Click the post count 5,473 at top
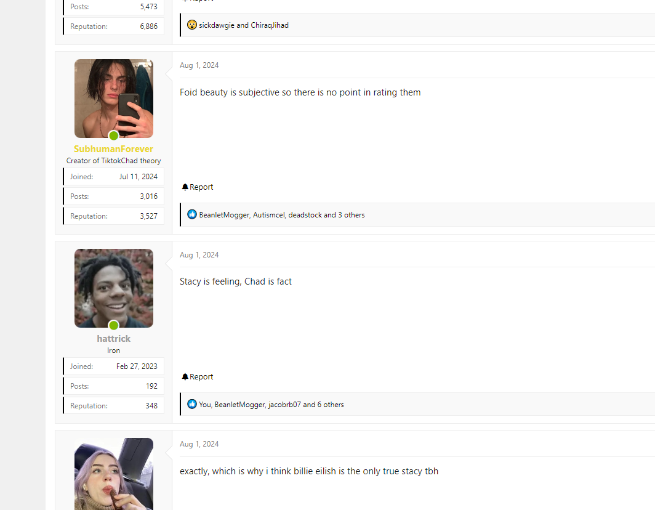The image size is (655, 510). pos(149,7)
